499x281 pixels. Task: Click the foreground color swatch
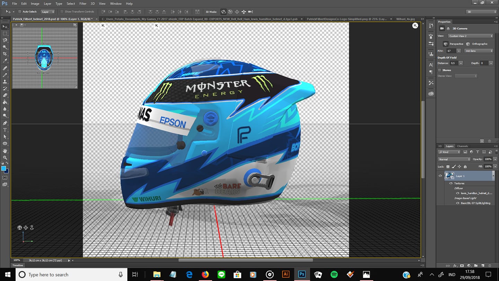click(x=4, y=169)
